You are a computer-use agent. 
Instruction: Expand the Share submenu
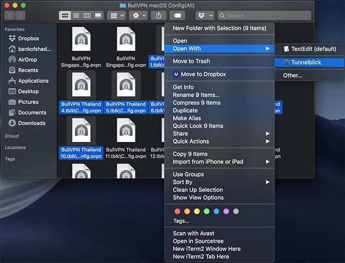click(219, 133)
